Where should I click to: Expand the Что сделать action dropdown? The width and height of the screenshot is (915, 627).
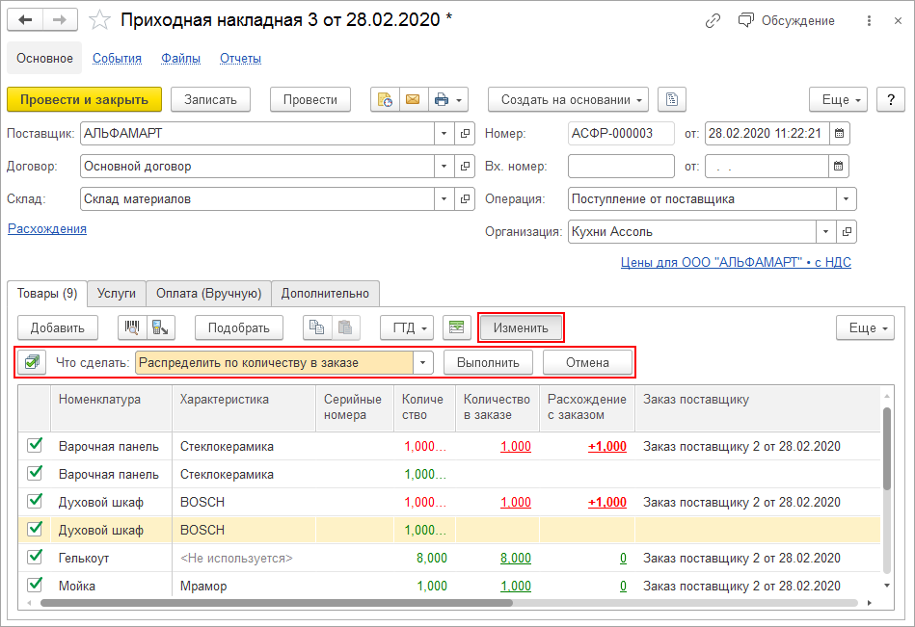[423, 362]
